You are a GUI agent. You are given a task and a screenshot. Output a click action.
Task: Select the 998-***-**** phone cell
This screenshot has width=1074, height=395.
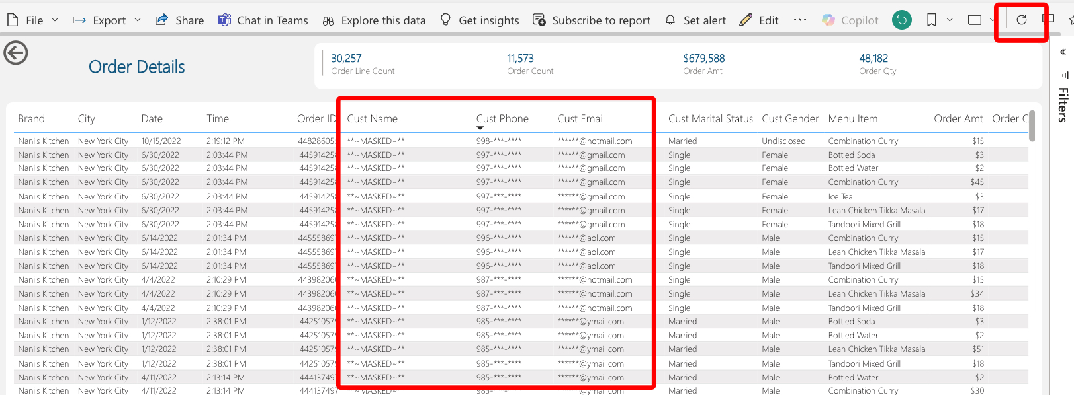499,141
